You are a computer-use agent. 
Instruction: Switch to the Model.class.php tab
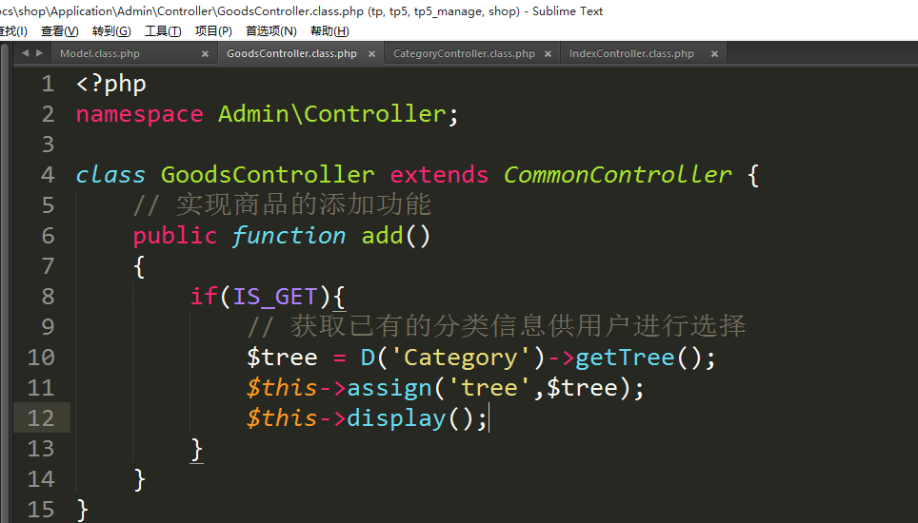(100, 54)
